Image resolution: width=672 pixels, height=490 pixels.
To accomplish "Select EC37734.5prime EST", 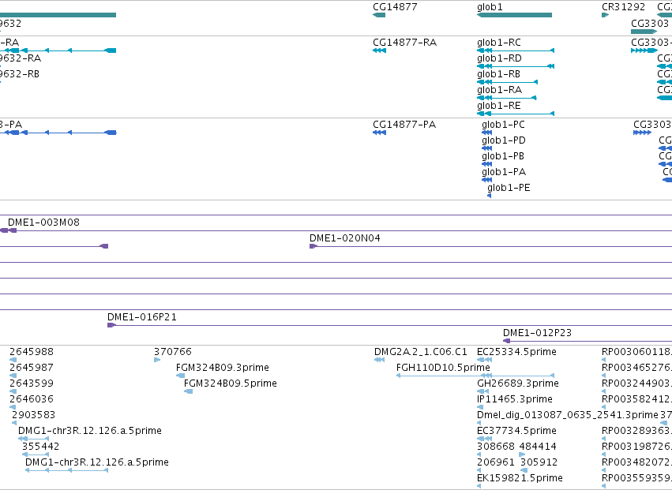I will point(517,431).
